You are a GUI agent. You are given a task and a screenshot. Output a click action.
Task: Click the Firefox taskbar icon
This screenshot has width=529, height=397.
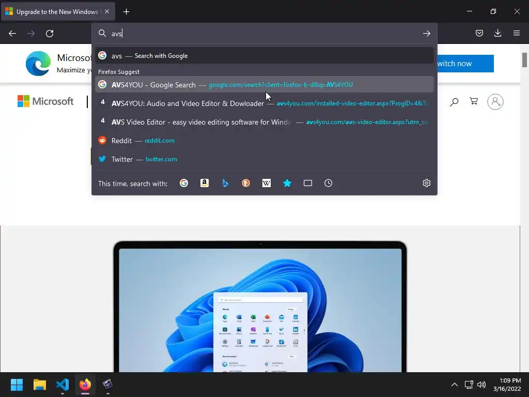tap(85, 385)
